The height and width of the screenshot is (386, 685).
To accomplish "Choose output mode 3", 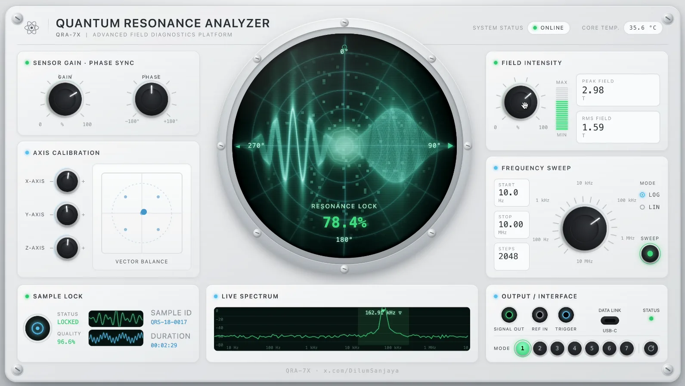I will (x=557, y=348).
